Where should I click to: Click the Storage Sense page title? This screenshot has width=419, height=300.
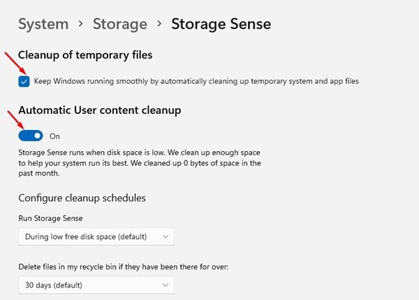click(221, 24)
